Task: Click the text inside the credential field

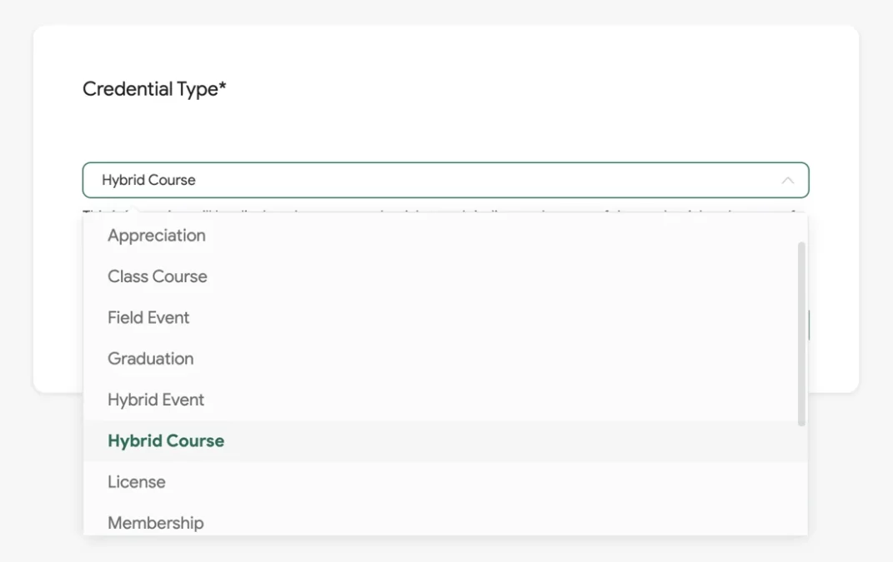Action: coord(148,180)
